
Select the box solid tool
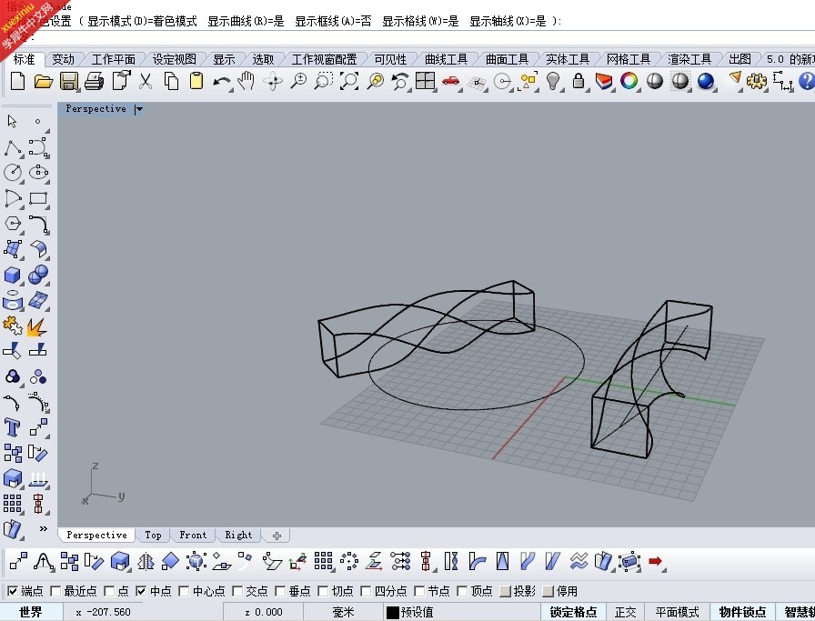13,275
